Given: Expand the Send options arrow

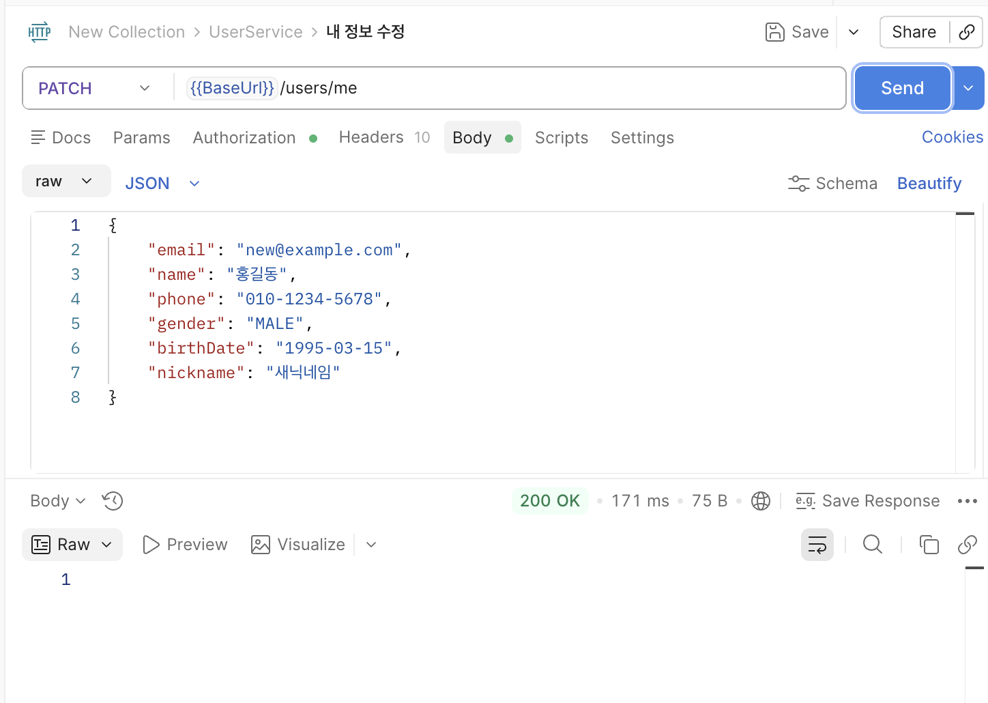Looking at the screenshot, I should pos(968,88).
